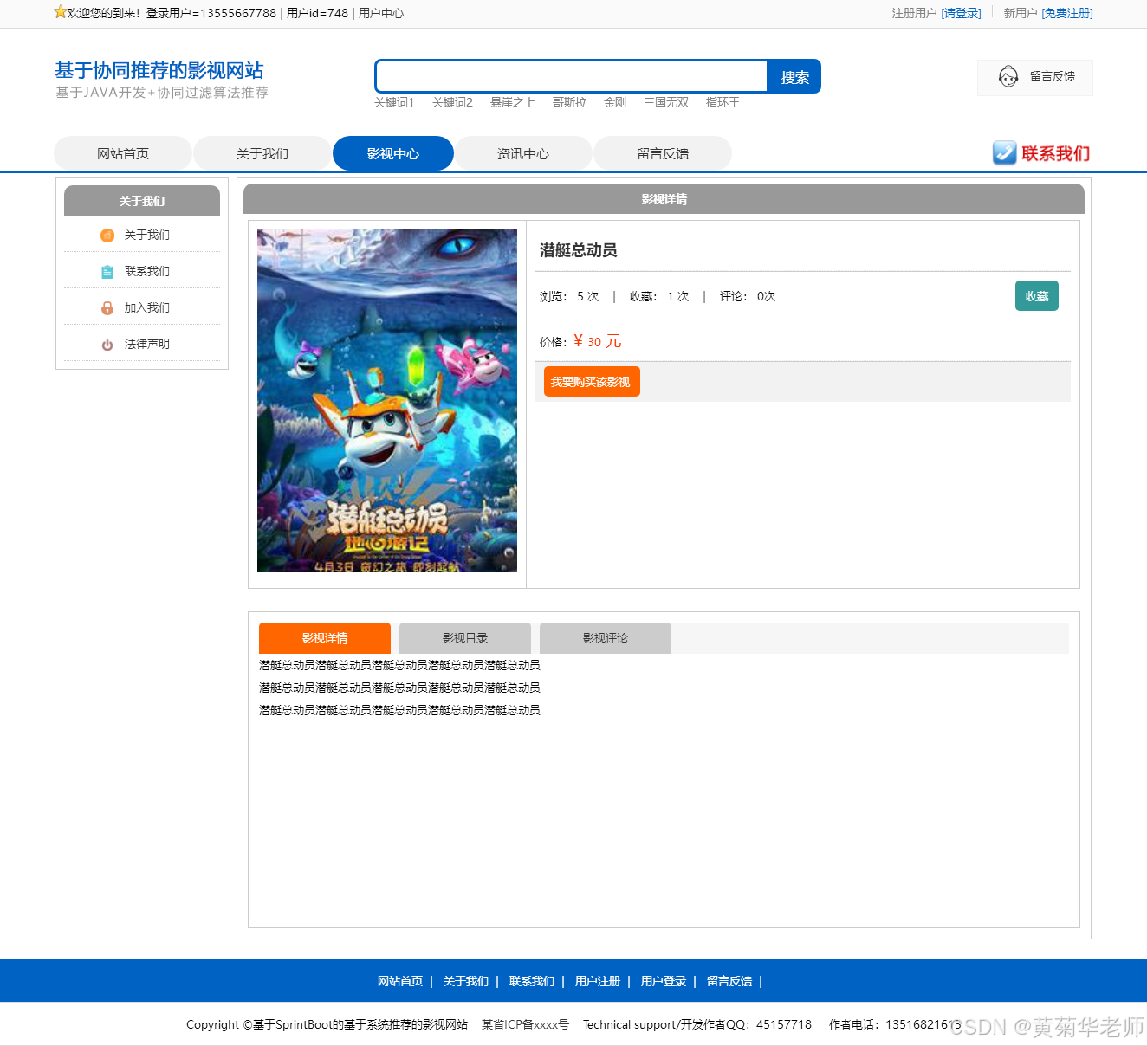
Task: Select the 影视中心 navigation tab
Action: [x=393, y=153]
